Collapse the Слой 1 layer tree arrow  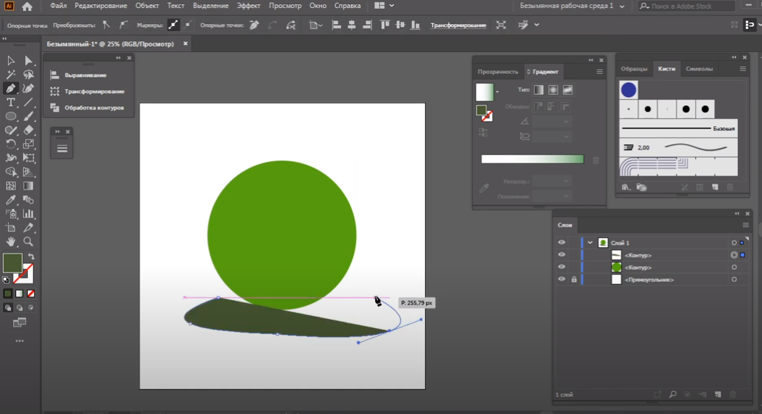(x=591, y=243)
